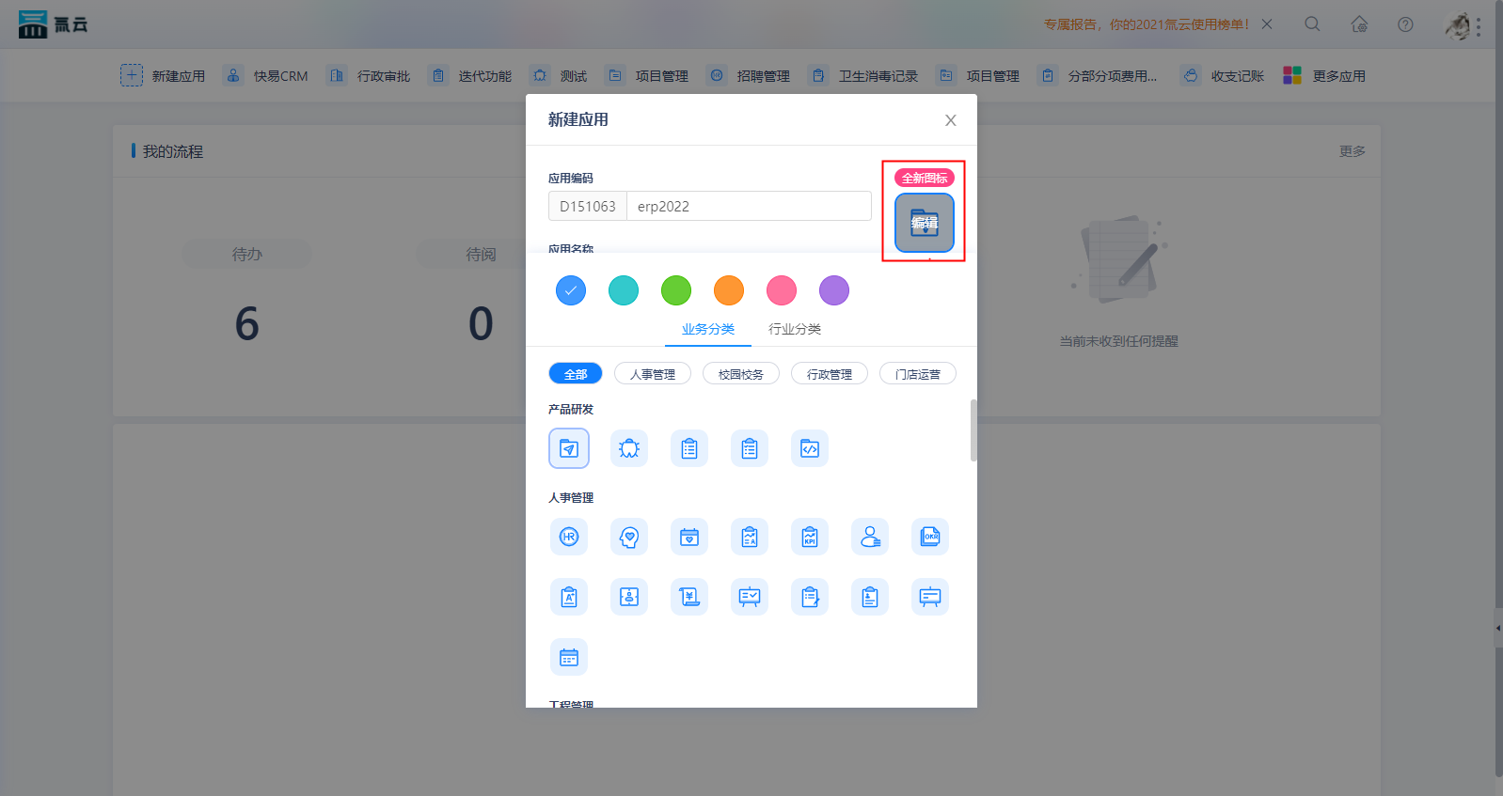Open 收支记账 from the app bar

1223,76
